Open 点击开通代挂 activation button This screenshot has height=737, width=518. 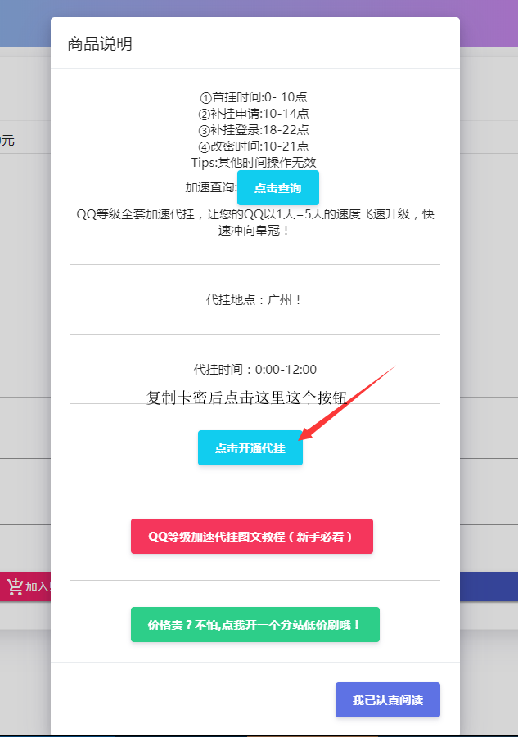coord(250,448)
